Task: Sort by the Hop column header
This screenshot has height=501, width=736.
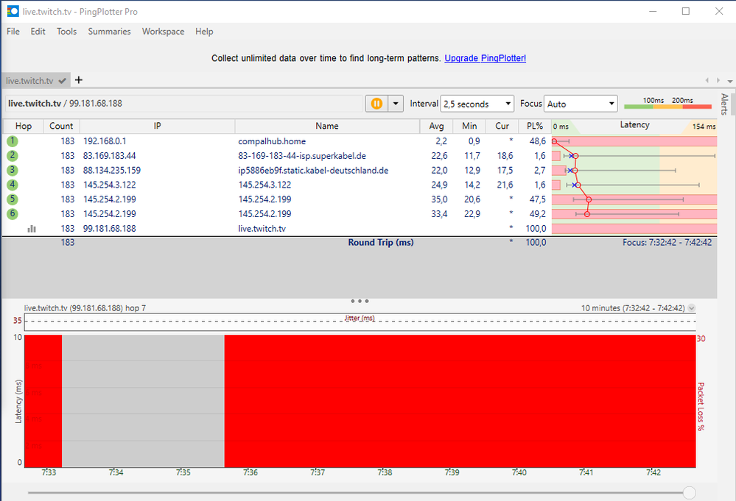Action: [24, 126]
